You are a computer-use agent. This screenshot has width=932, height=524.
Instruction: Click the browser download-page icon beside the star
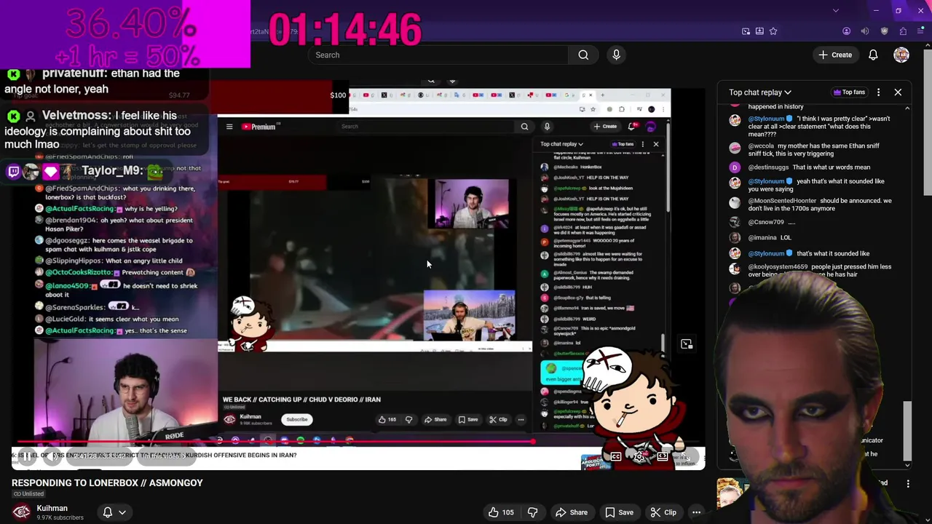tap(759, 31)
